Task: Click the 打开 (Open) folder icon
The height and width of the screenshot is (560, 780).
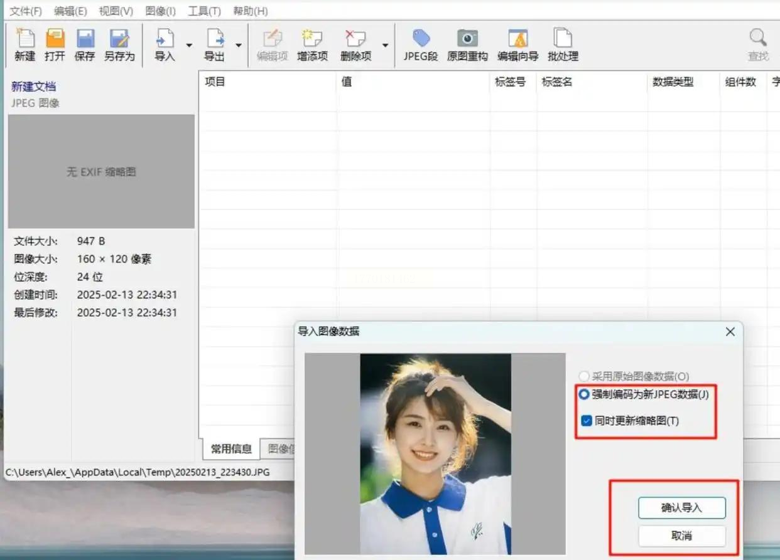Action: point(55,39)
